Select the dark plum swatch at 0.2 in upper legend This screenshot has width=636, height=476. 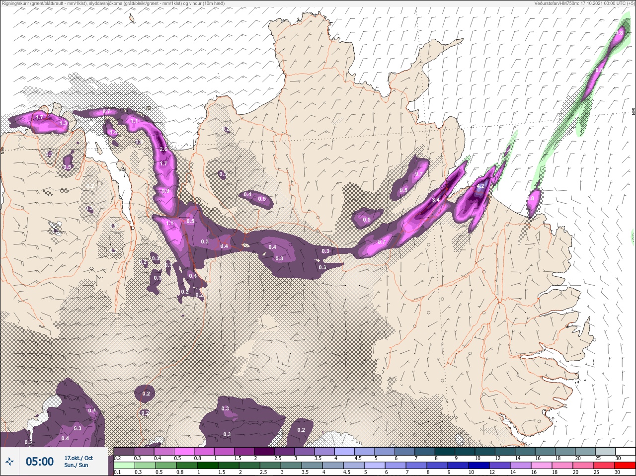coord(124,452)
